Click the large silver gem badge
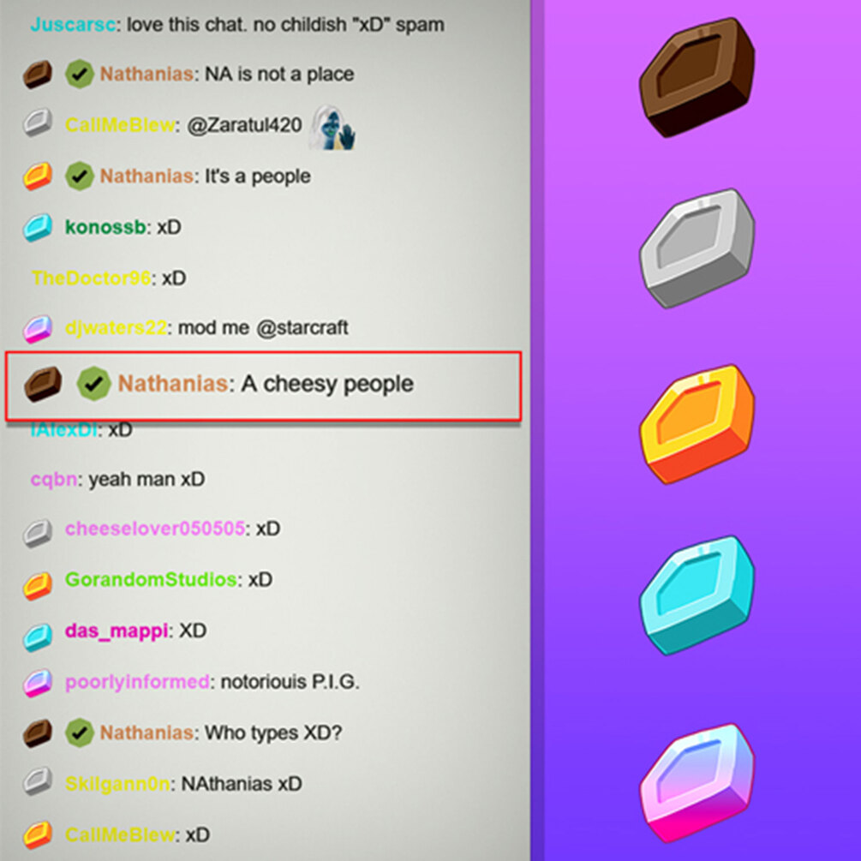 tap(697, 248)
